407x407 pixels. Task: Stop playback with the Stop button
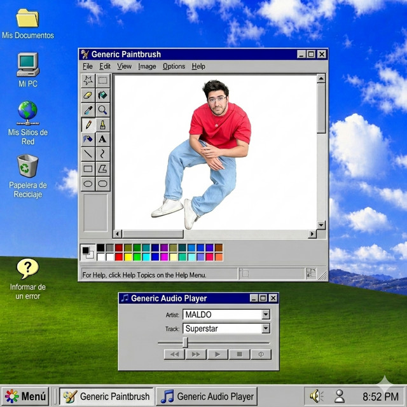[239, 354]
